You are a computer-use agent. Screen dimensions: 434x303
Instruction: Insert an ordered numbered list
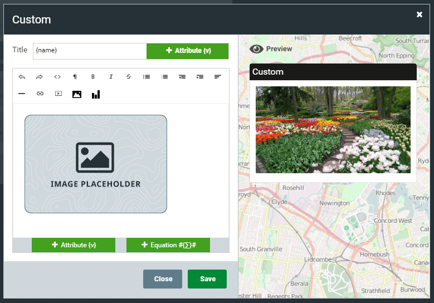pyautogui.click(x=164, y=77)
